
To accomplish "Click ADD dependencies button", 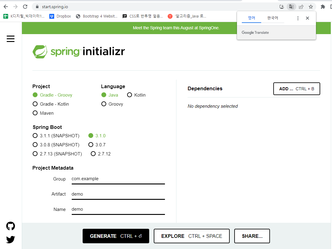I will (x=296, y=89).
